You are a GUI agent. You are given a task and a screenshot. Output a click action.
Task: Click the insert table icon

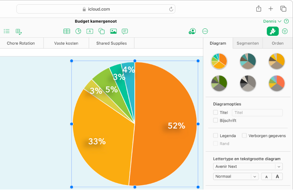[x=67, y=31]
